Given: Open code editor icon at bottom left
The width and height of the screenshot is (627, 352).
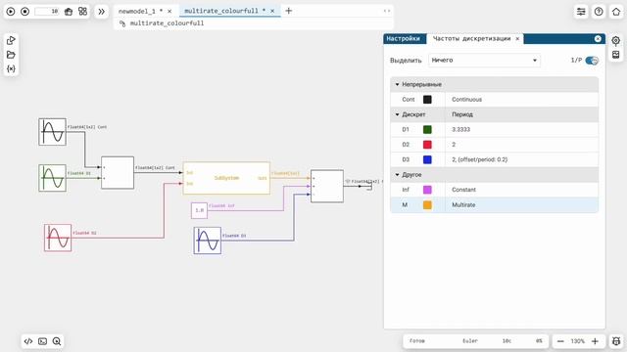Looking at the screenshot, I should point(28,341).
